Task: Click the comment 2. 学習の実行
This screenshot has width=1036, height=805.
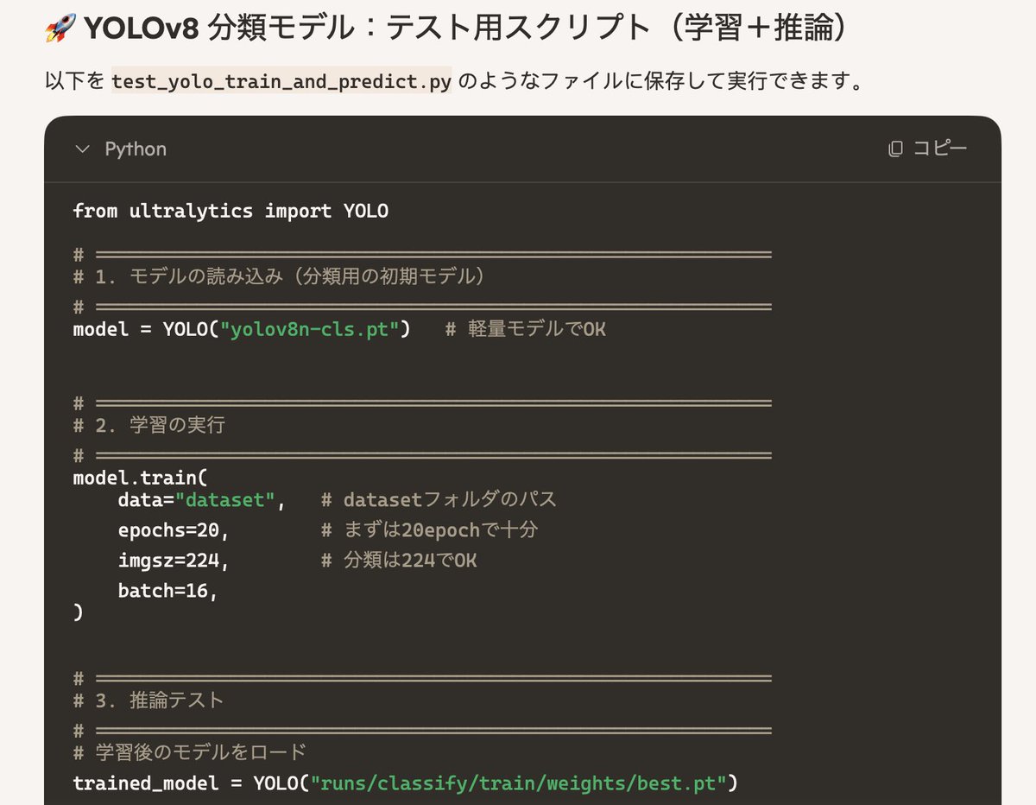Action: coord(148,425)
